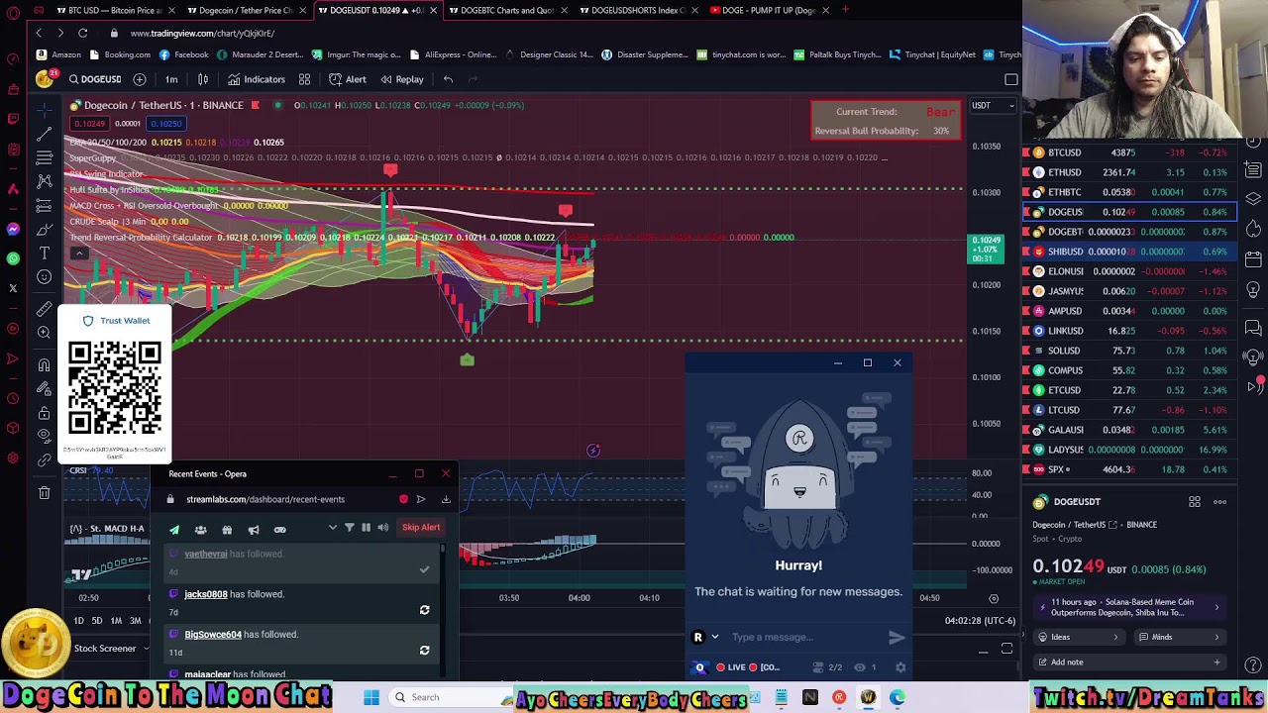Click the trash icon to remove drawings
This screenshot has height=713, width=1268.
click(x=44, y=492)
